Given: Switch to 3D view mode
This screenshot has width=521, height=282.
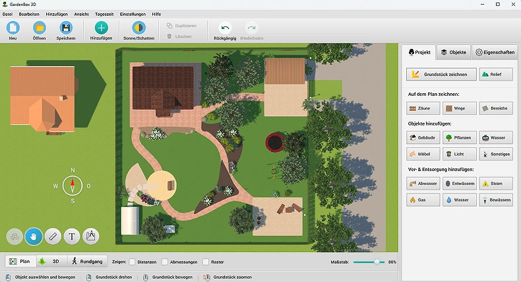Looking at the screenshot, I should click(x=52, y=262).
